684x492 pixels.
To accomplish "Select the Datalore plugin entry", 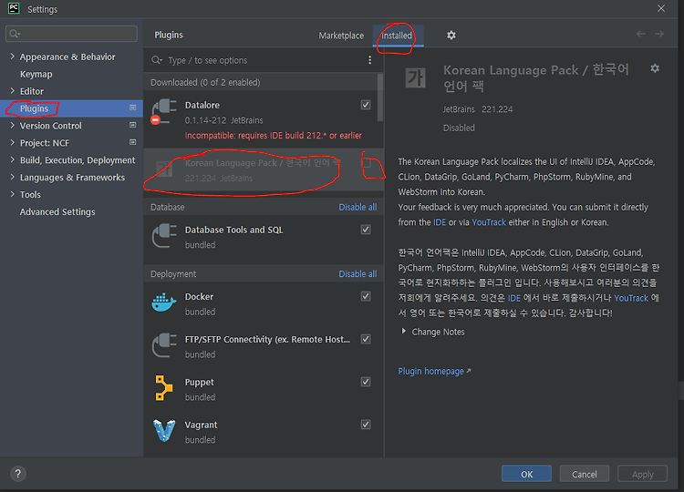I will coord(264,118).
